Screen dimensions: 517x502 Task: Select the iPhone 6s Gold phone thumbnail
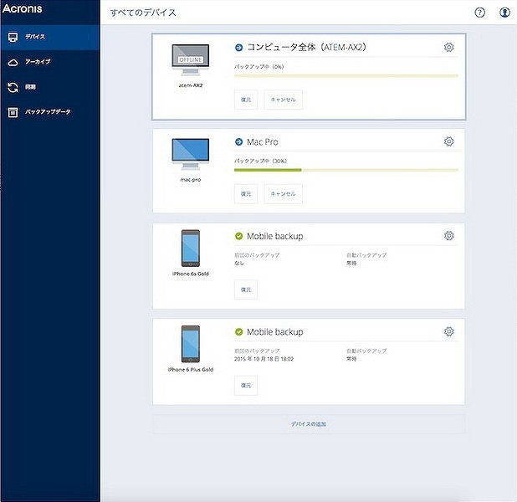click(x=191, y=248)
